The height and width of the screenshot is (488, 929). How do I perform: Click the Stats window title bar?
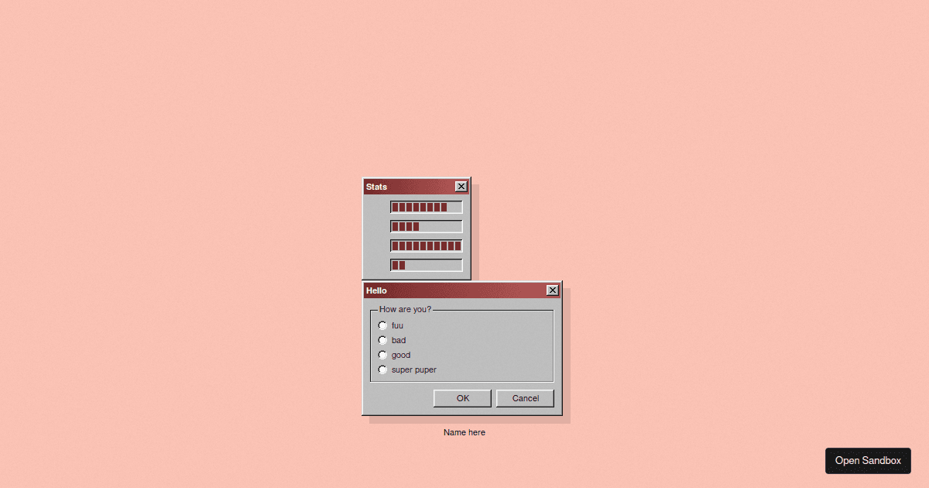click(408, 187)
